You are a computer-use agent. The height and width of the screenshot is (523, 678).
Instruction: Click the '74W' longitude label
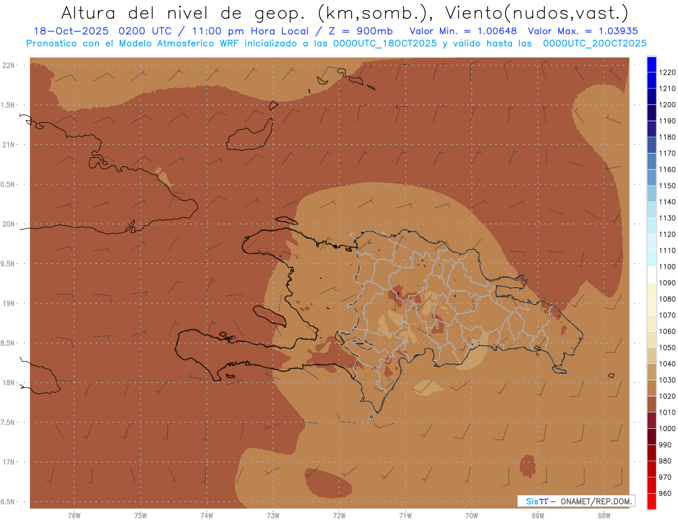(206, 516)
